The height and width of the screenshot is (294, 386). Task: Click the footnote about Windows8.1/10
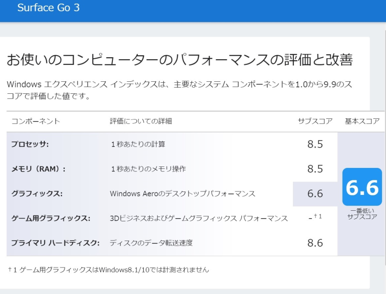pyautogui.click(x=108, y=270)
